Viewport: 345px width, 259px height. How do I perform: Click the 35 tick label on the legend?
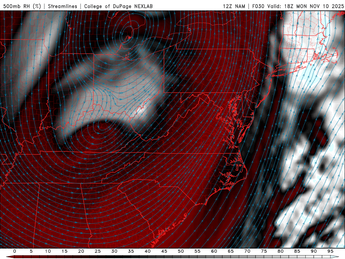coord(131,251)
